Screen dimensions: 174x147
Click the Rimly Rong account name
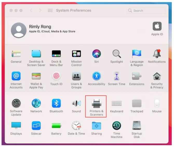click(x=40, y=27)
